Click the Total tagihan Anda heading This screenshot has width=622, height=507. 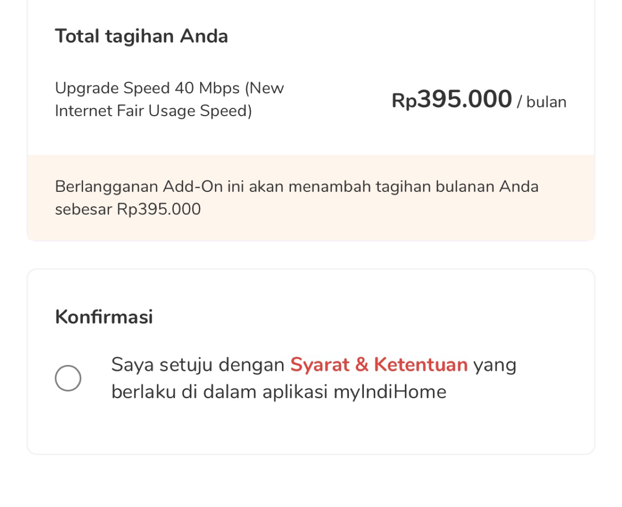pyautogui.click(x=142, y=36)
